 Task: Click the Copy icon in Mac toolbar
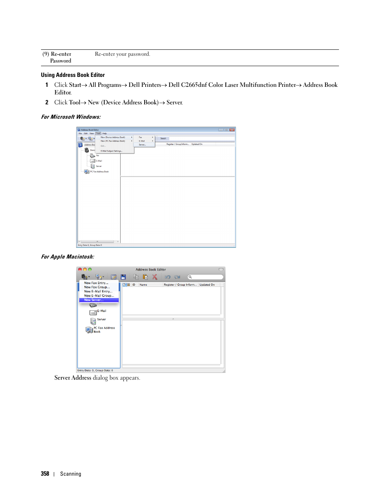point(136,277)
